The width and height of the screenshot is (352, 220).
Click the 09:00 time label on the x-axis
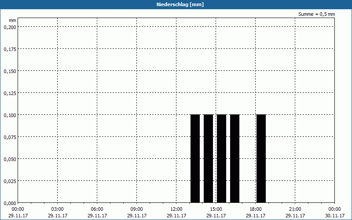(136, 209)
